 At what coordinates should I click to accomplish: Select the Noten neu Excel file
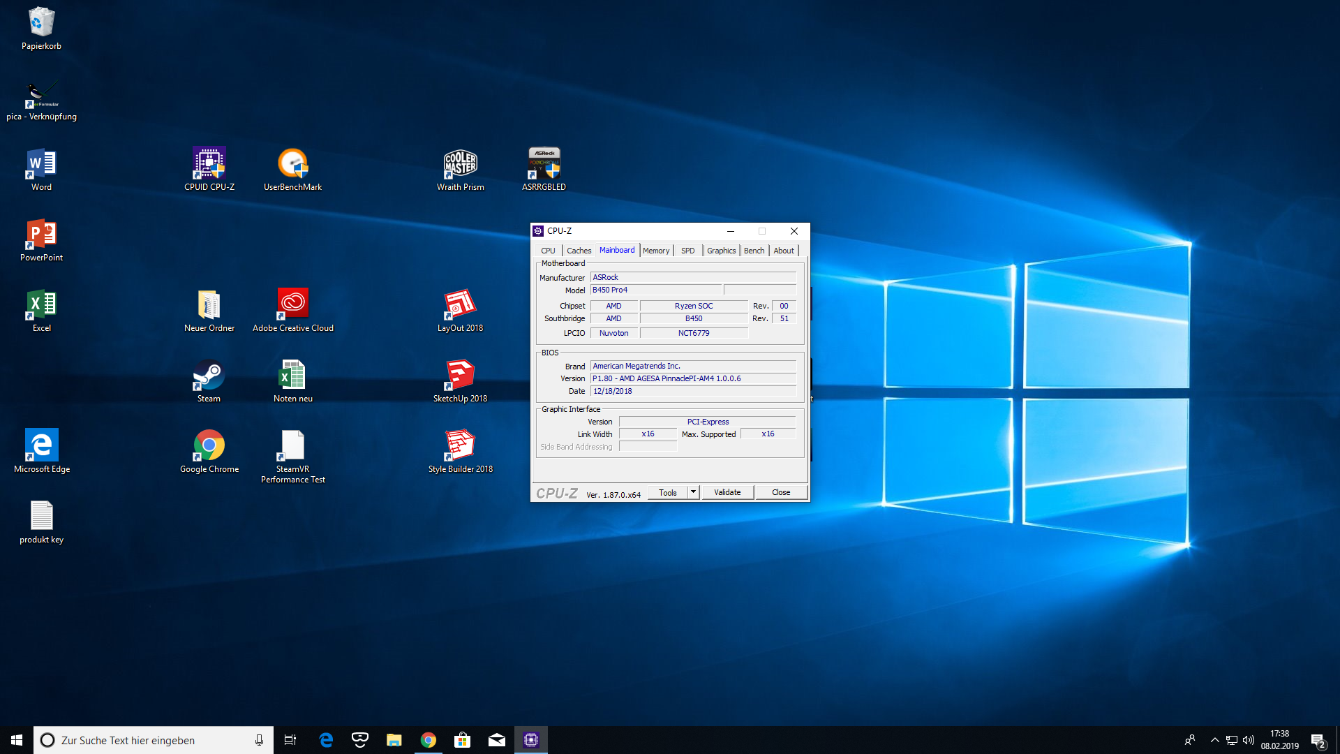(292, 382)
